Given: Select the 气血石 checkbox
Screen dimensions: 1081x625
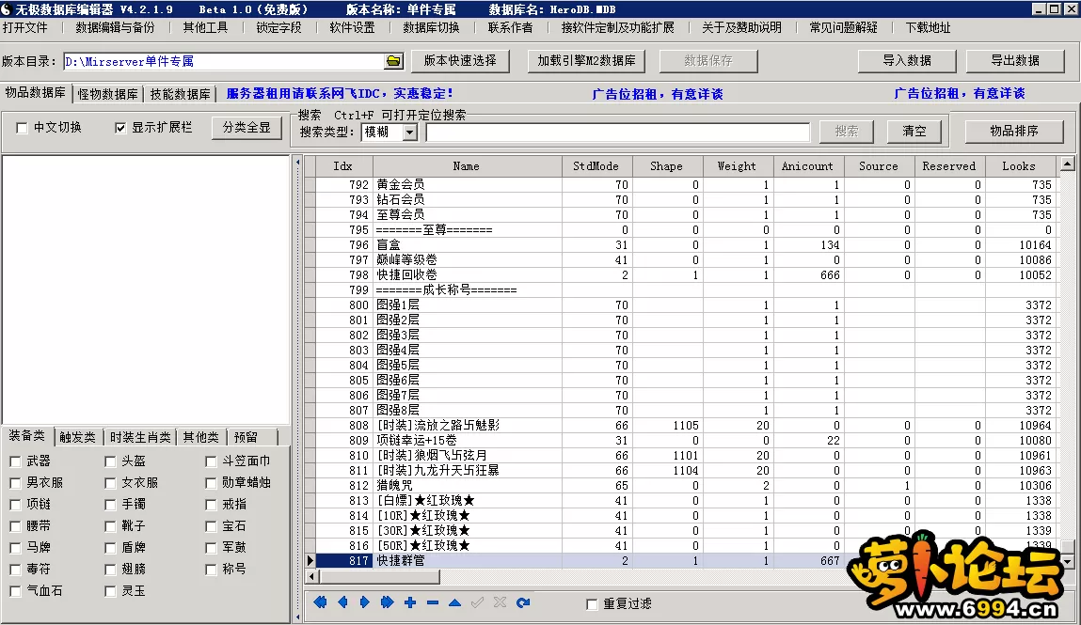Looking at the screenshot, I should click(15, 591).
